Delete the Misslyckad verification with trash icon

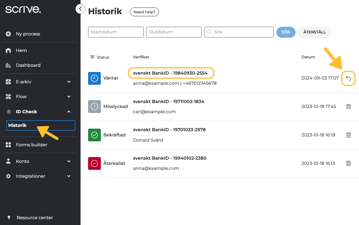348,107
